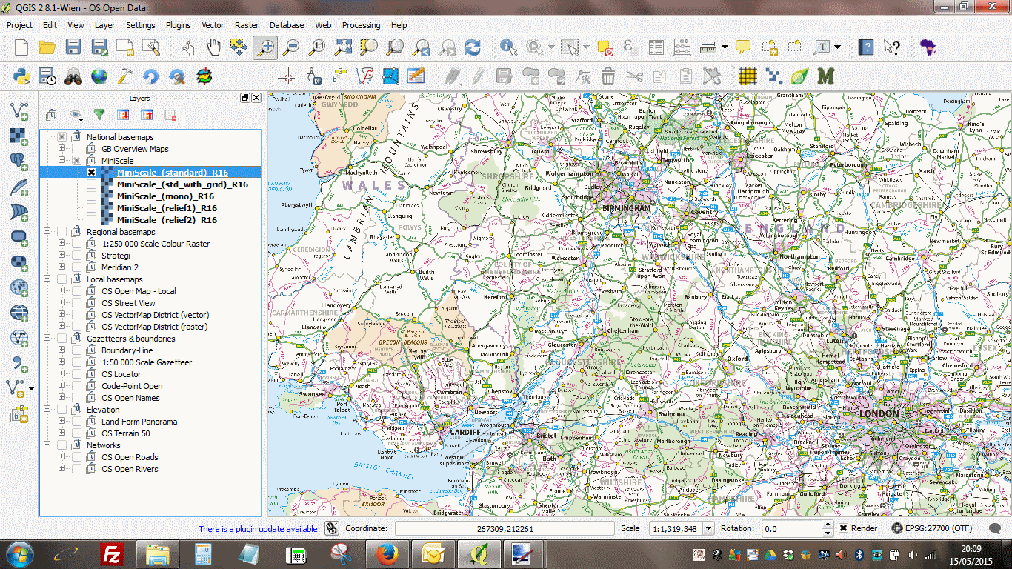
Task: Open the Text Annotation dropdown arrow
Action: coord(837,47)
